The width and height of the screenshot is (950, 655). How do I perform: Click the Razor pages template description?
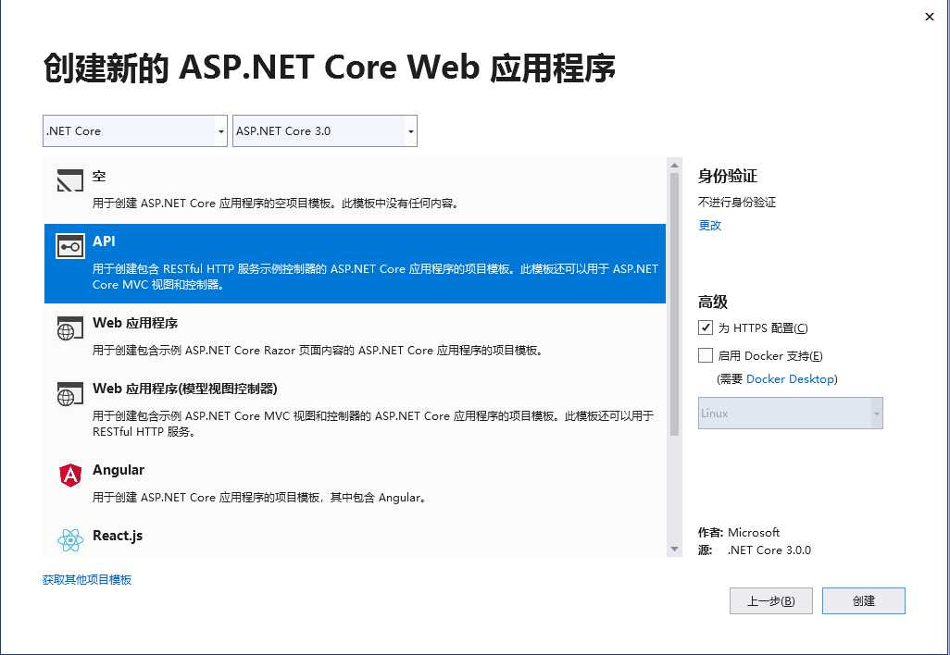pos(319,351)
